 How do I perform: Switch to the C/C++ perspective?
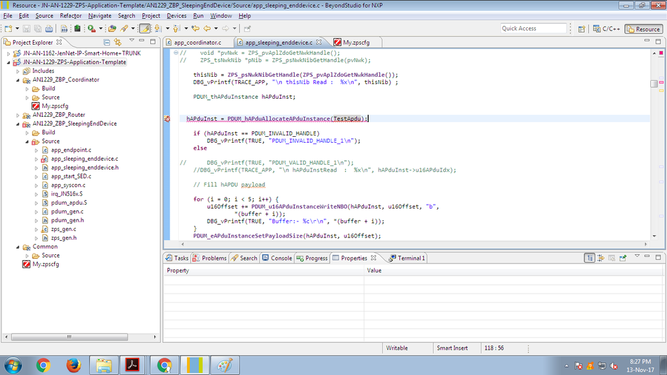[x=607, y=29]
